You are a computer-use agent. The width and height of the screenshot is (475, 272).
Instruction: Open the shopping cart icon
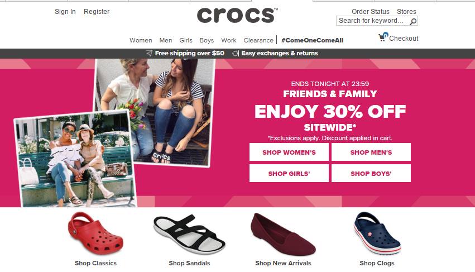point(383,37)
